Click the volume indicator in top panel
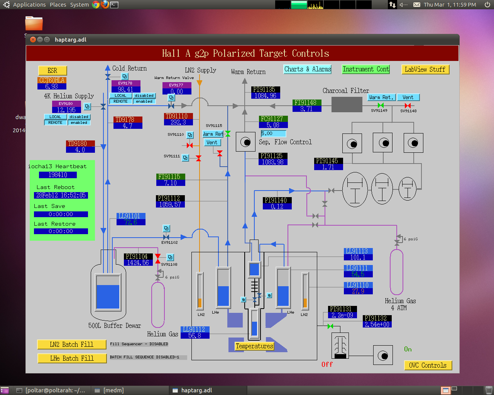 pos(404,5)
